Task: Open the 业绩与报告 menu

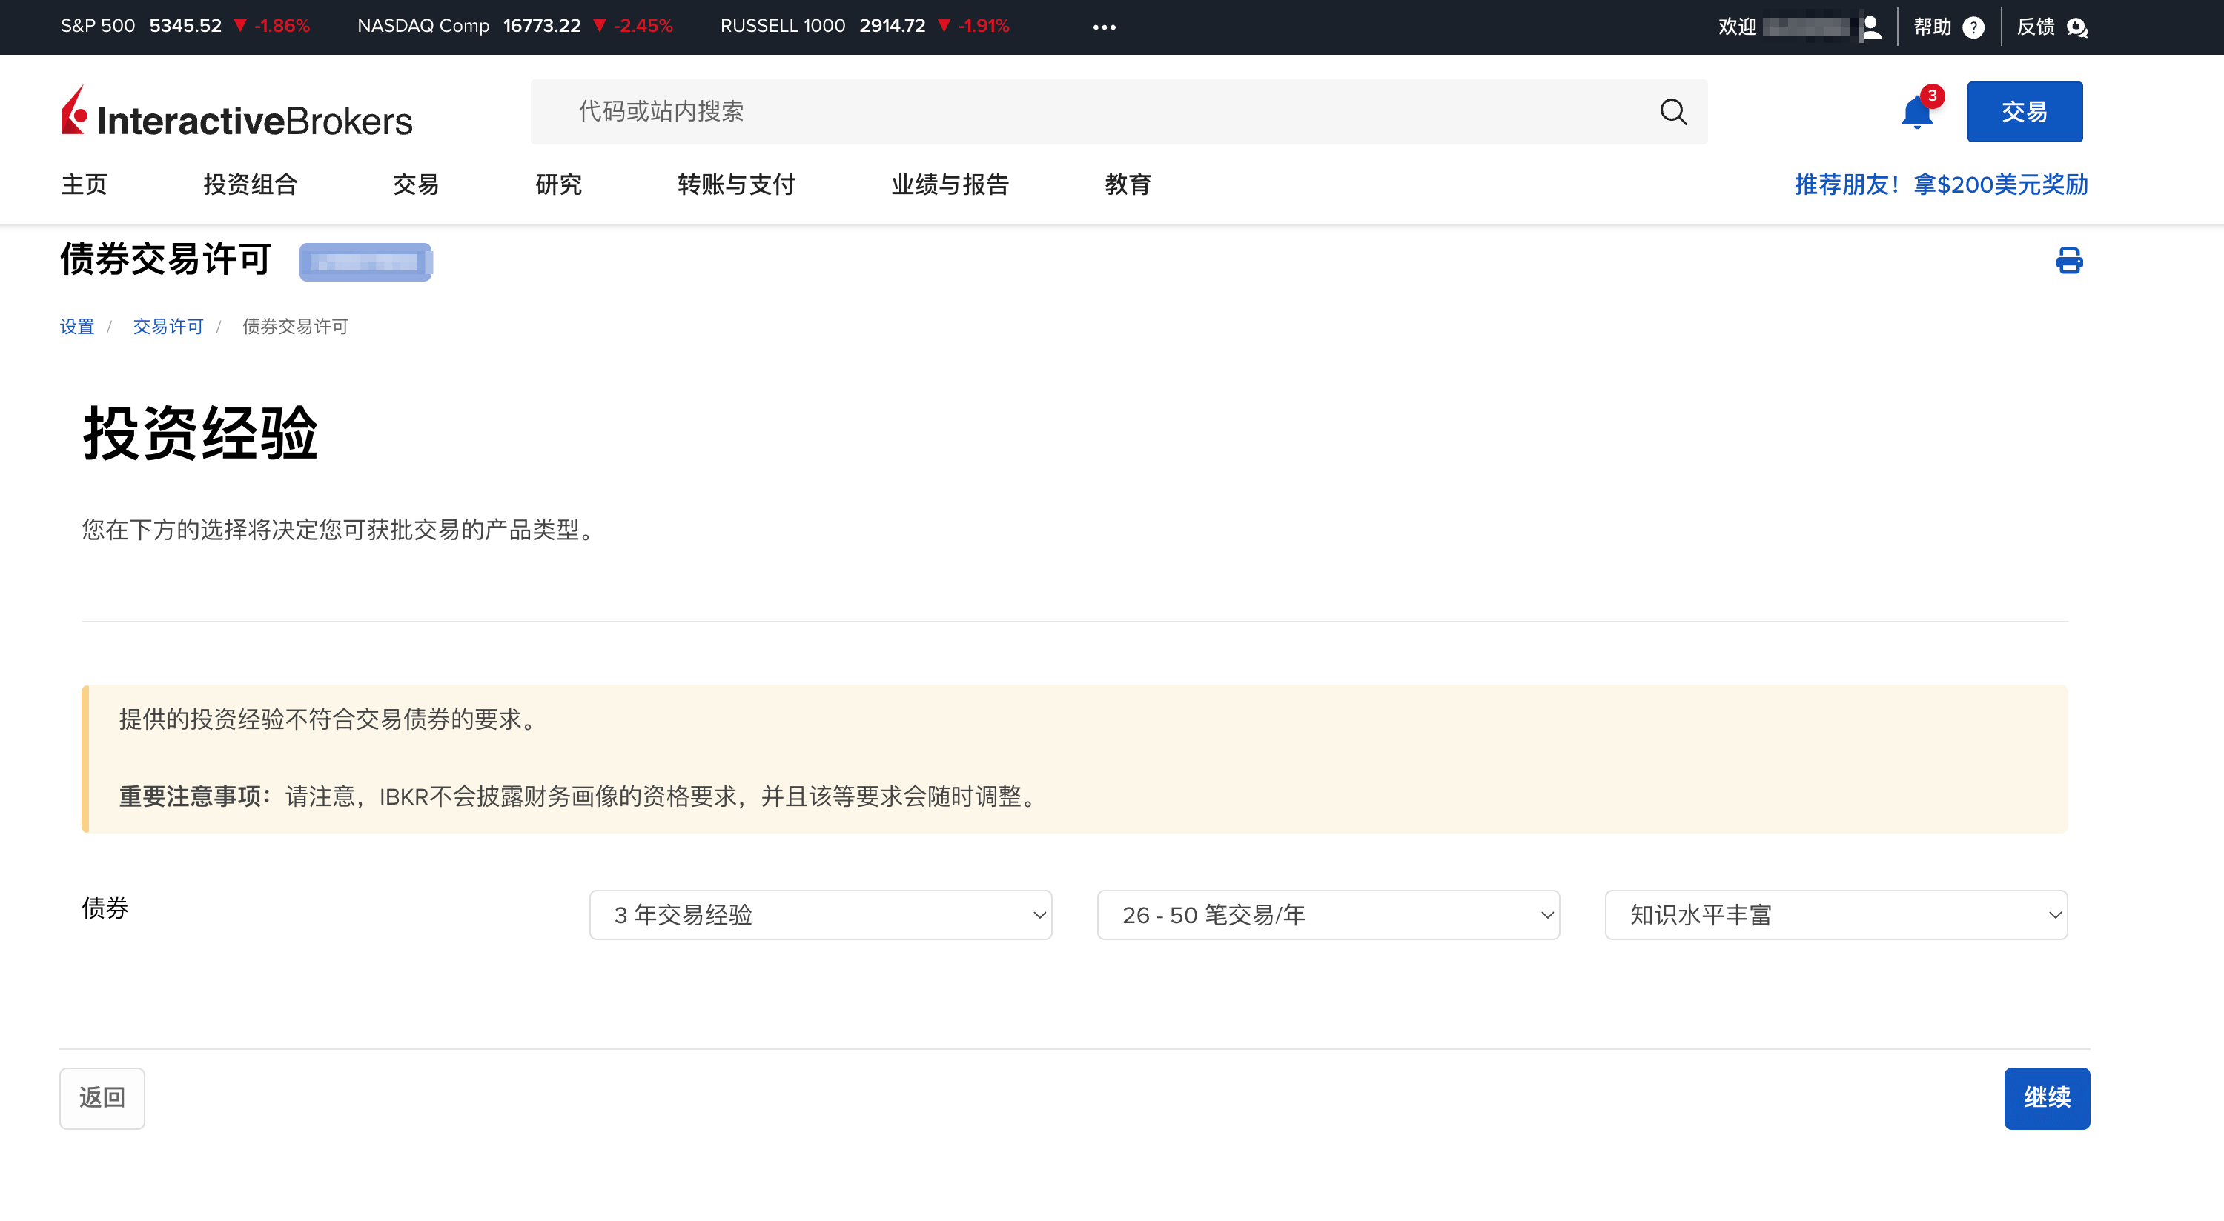Action: click(x=950, y=184)
